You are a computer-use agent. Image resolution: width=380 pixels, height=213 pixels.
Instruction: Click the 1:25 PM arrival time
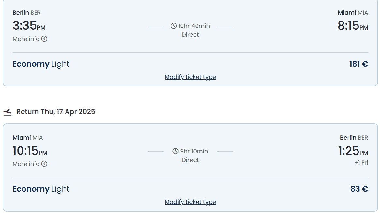(353, 151)
